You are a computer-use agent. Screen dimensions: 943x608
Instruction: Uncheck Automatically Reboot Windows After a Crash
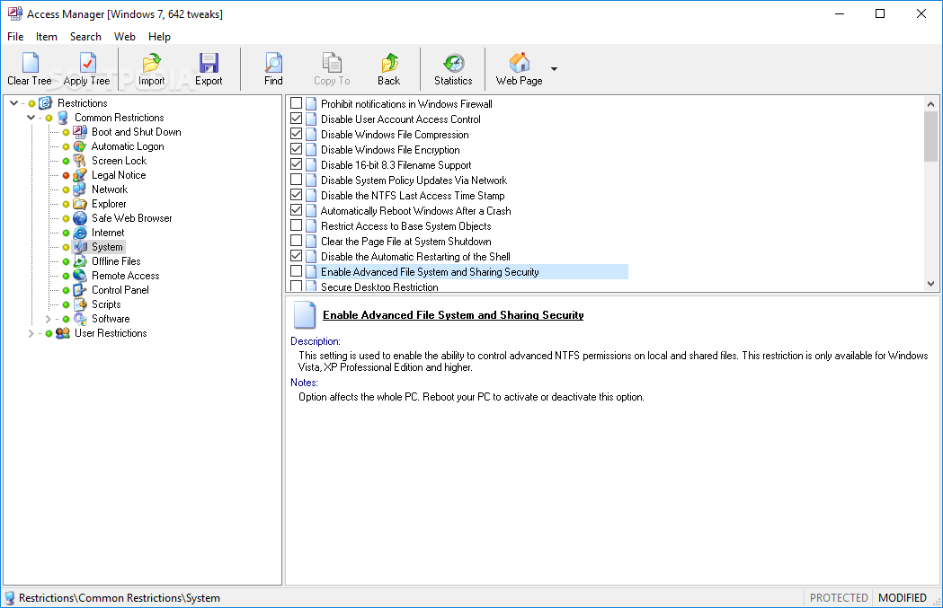click(x=296, y=210)
